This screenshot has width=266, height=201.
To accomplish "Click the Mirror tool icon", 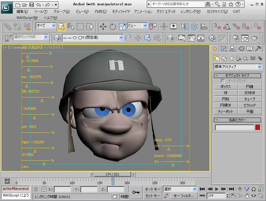I will click(185, 27).
